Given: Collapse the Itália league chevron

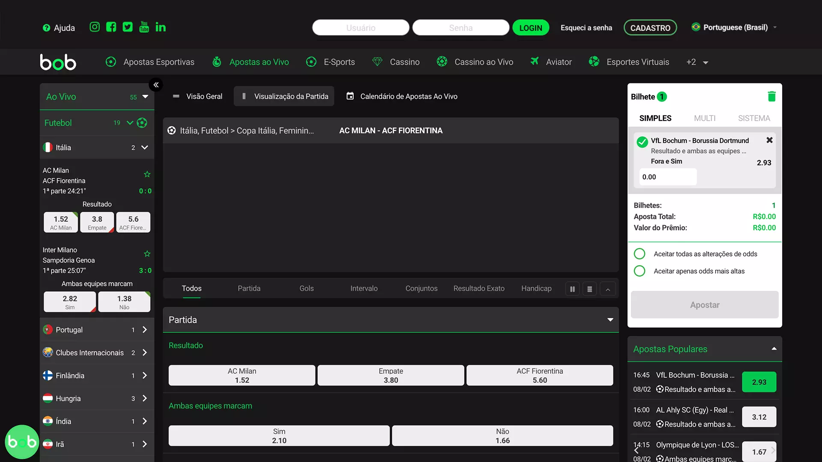Looking at the screenshot, I should coord(145,147).
